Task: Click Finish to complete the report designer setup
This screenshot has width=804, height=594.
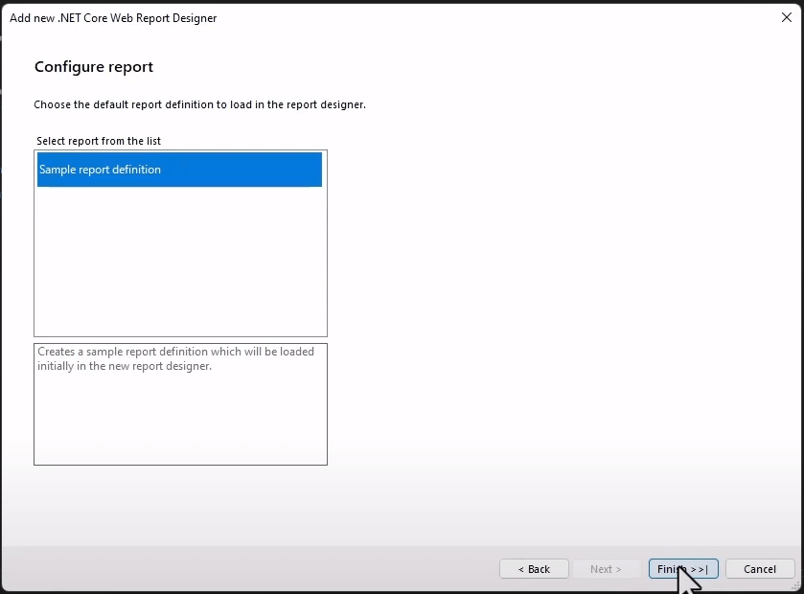Action: 682,568
